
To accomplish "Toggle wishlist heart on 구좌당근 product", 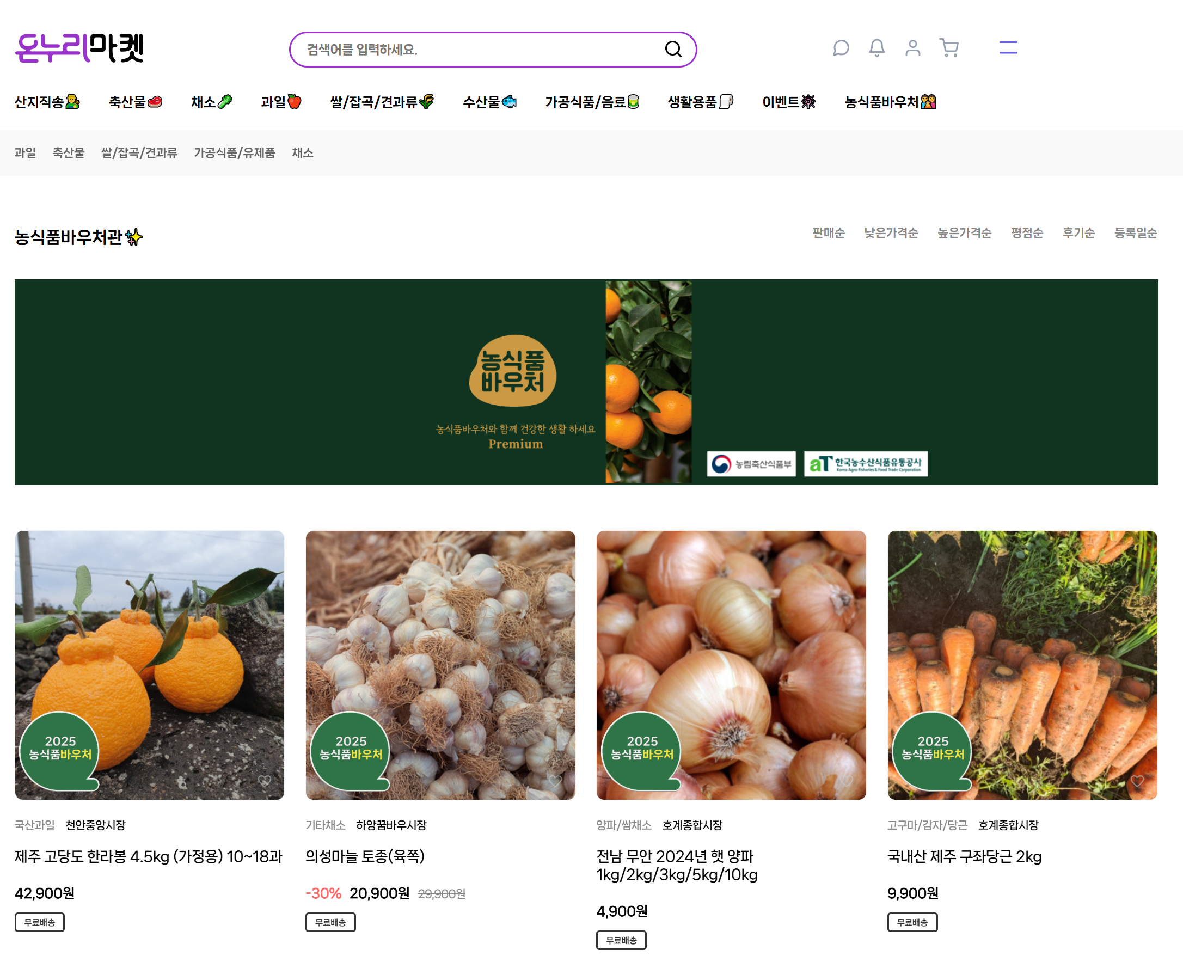I will click(x=1137, y=781).
